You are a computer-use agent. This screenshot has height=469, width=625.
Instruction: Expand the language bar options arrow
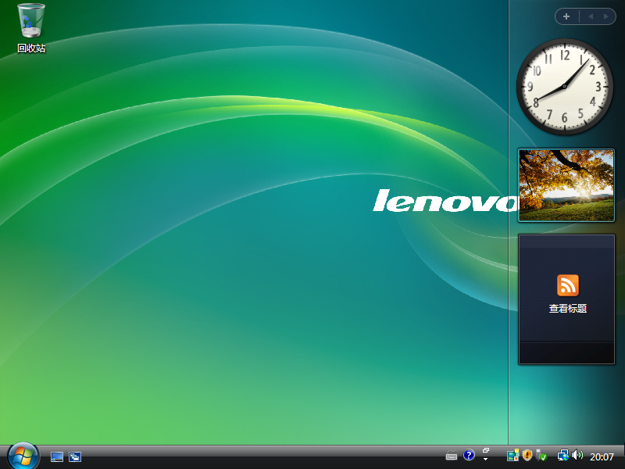pos(485,460)
